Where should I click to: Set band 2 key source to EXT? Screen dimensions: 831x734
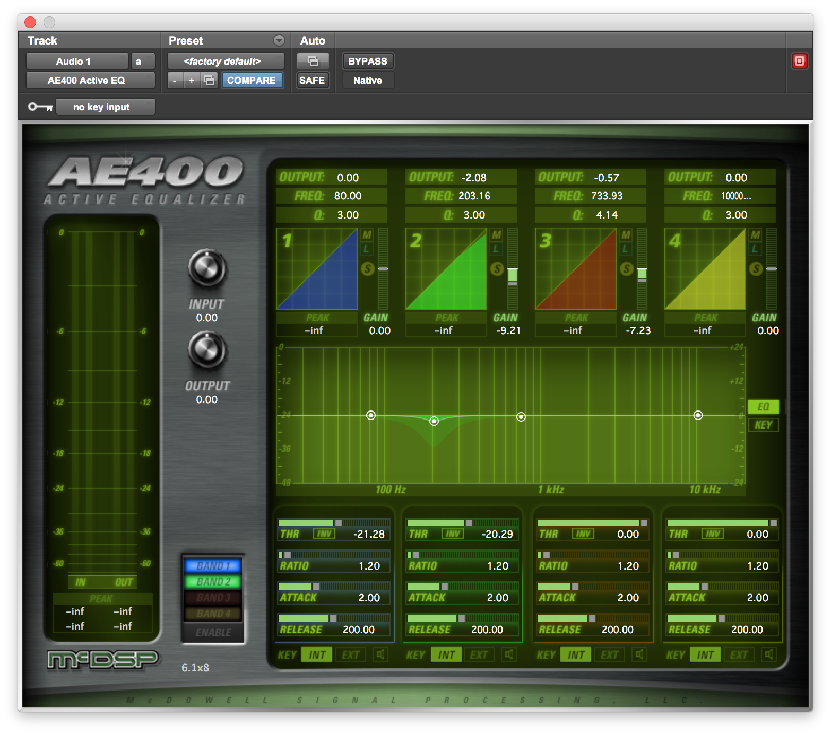pyautogui.click(x=479, y=654)
